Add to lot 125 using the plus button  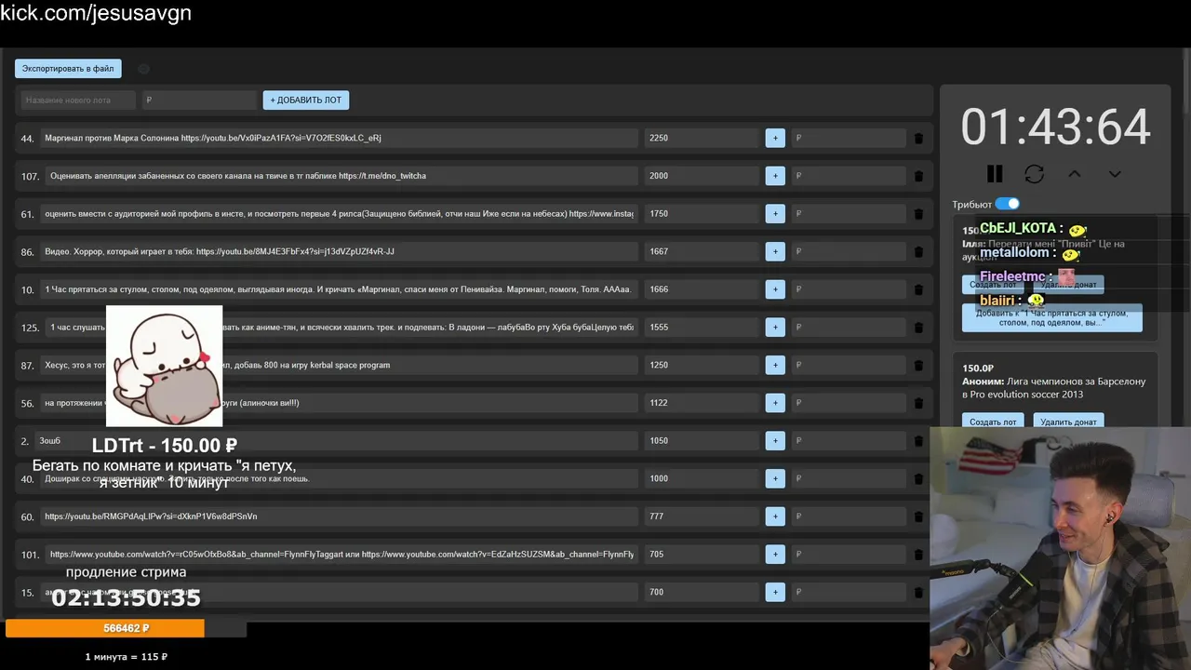tap(775, 328)
